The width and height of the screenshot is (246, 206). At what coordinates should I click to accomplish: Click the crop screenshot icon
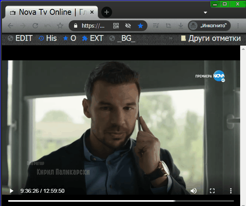pyautogui.click(x=168, y=26)
